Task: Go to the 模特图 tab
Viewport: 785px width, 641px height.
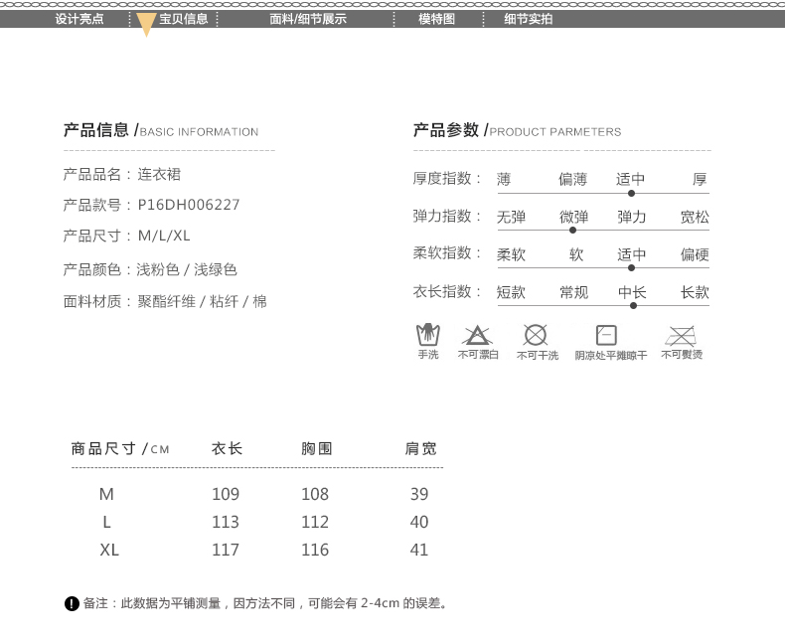Action: click(x=436, y=19)
